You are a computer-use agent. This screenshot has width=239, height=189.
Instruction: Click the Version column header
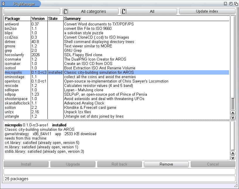(38, 19)
